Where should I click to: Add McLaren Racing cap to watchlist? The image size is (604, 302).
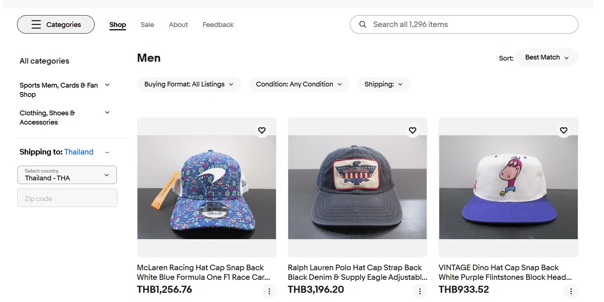(262, 130)
